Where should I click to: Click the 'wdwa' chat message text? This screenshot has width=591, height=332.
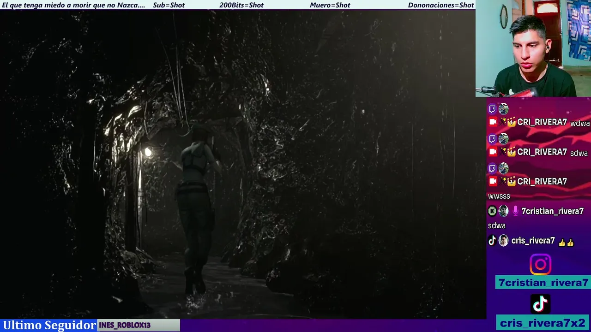click(580, 124)
